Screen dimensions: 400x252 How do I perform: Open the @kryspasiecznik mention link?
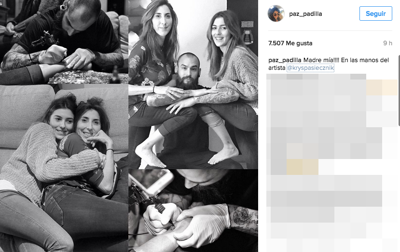point(310,68)
